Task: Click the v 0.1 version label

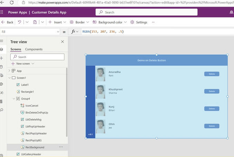Action: (91, 134)
